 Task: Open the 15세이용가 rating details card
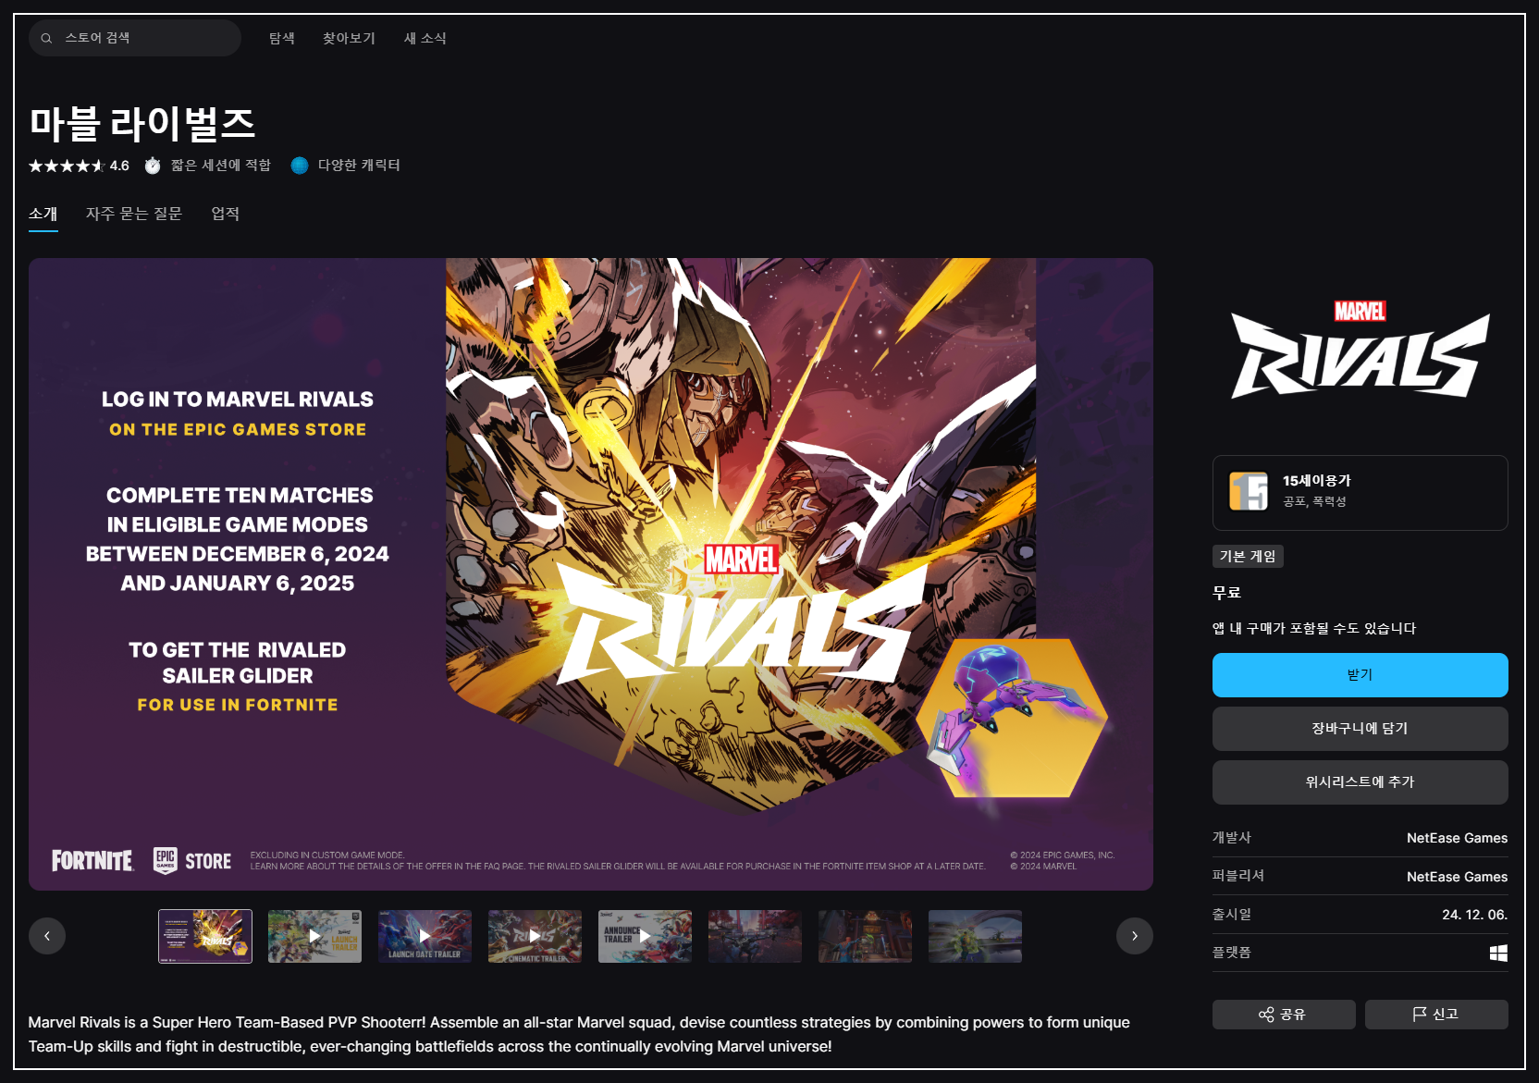coord(1360,493)
